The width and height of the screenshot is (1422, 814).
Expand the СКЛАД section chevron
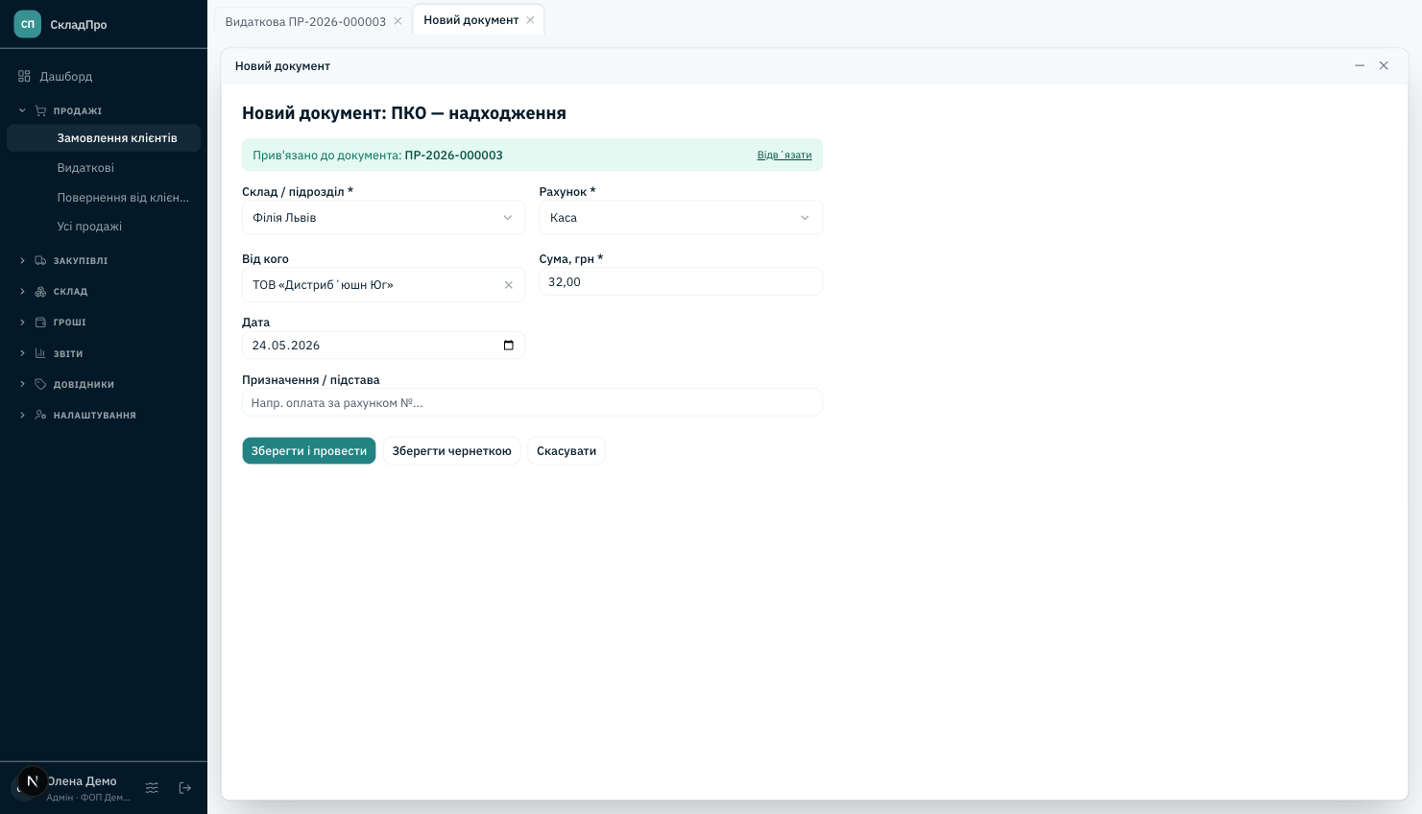[x=22, y=291]
